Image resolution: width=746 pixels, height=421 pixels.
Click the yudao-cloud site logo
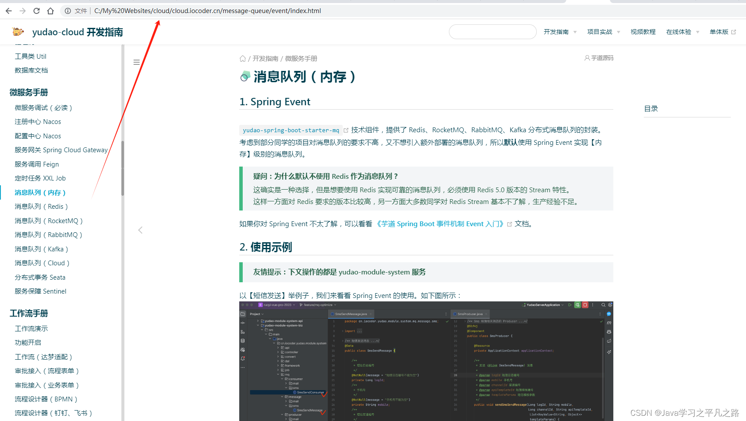coord(18,32)
